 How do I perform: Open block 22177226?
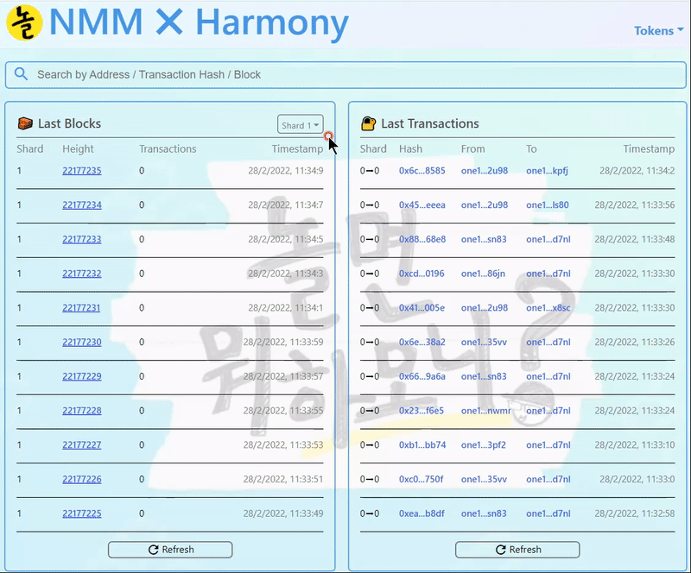(x=81, y=479)
